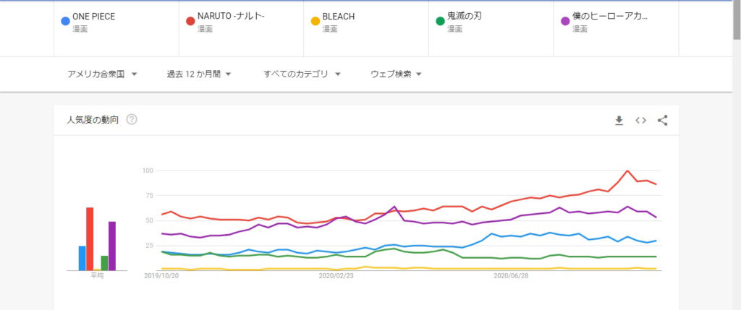Open the アメリカ合衆国 region dropdown
This screenshot has height=310, width=741.
pos(102,74)
